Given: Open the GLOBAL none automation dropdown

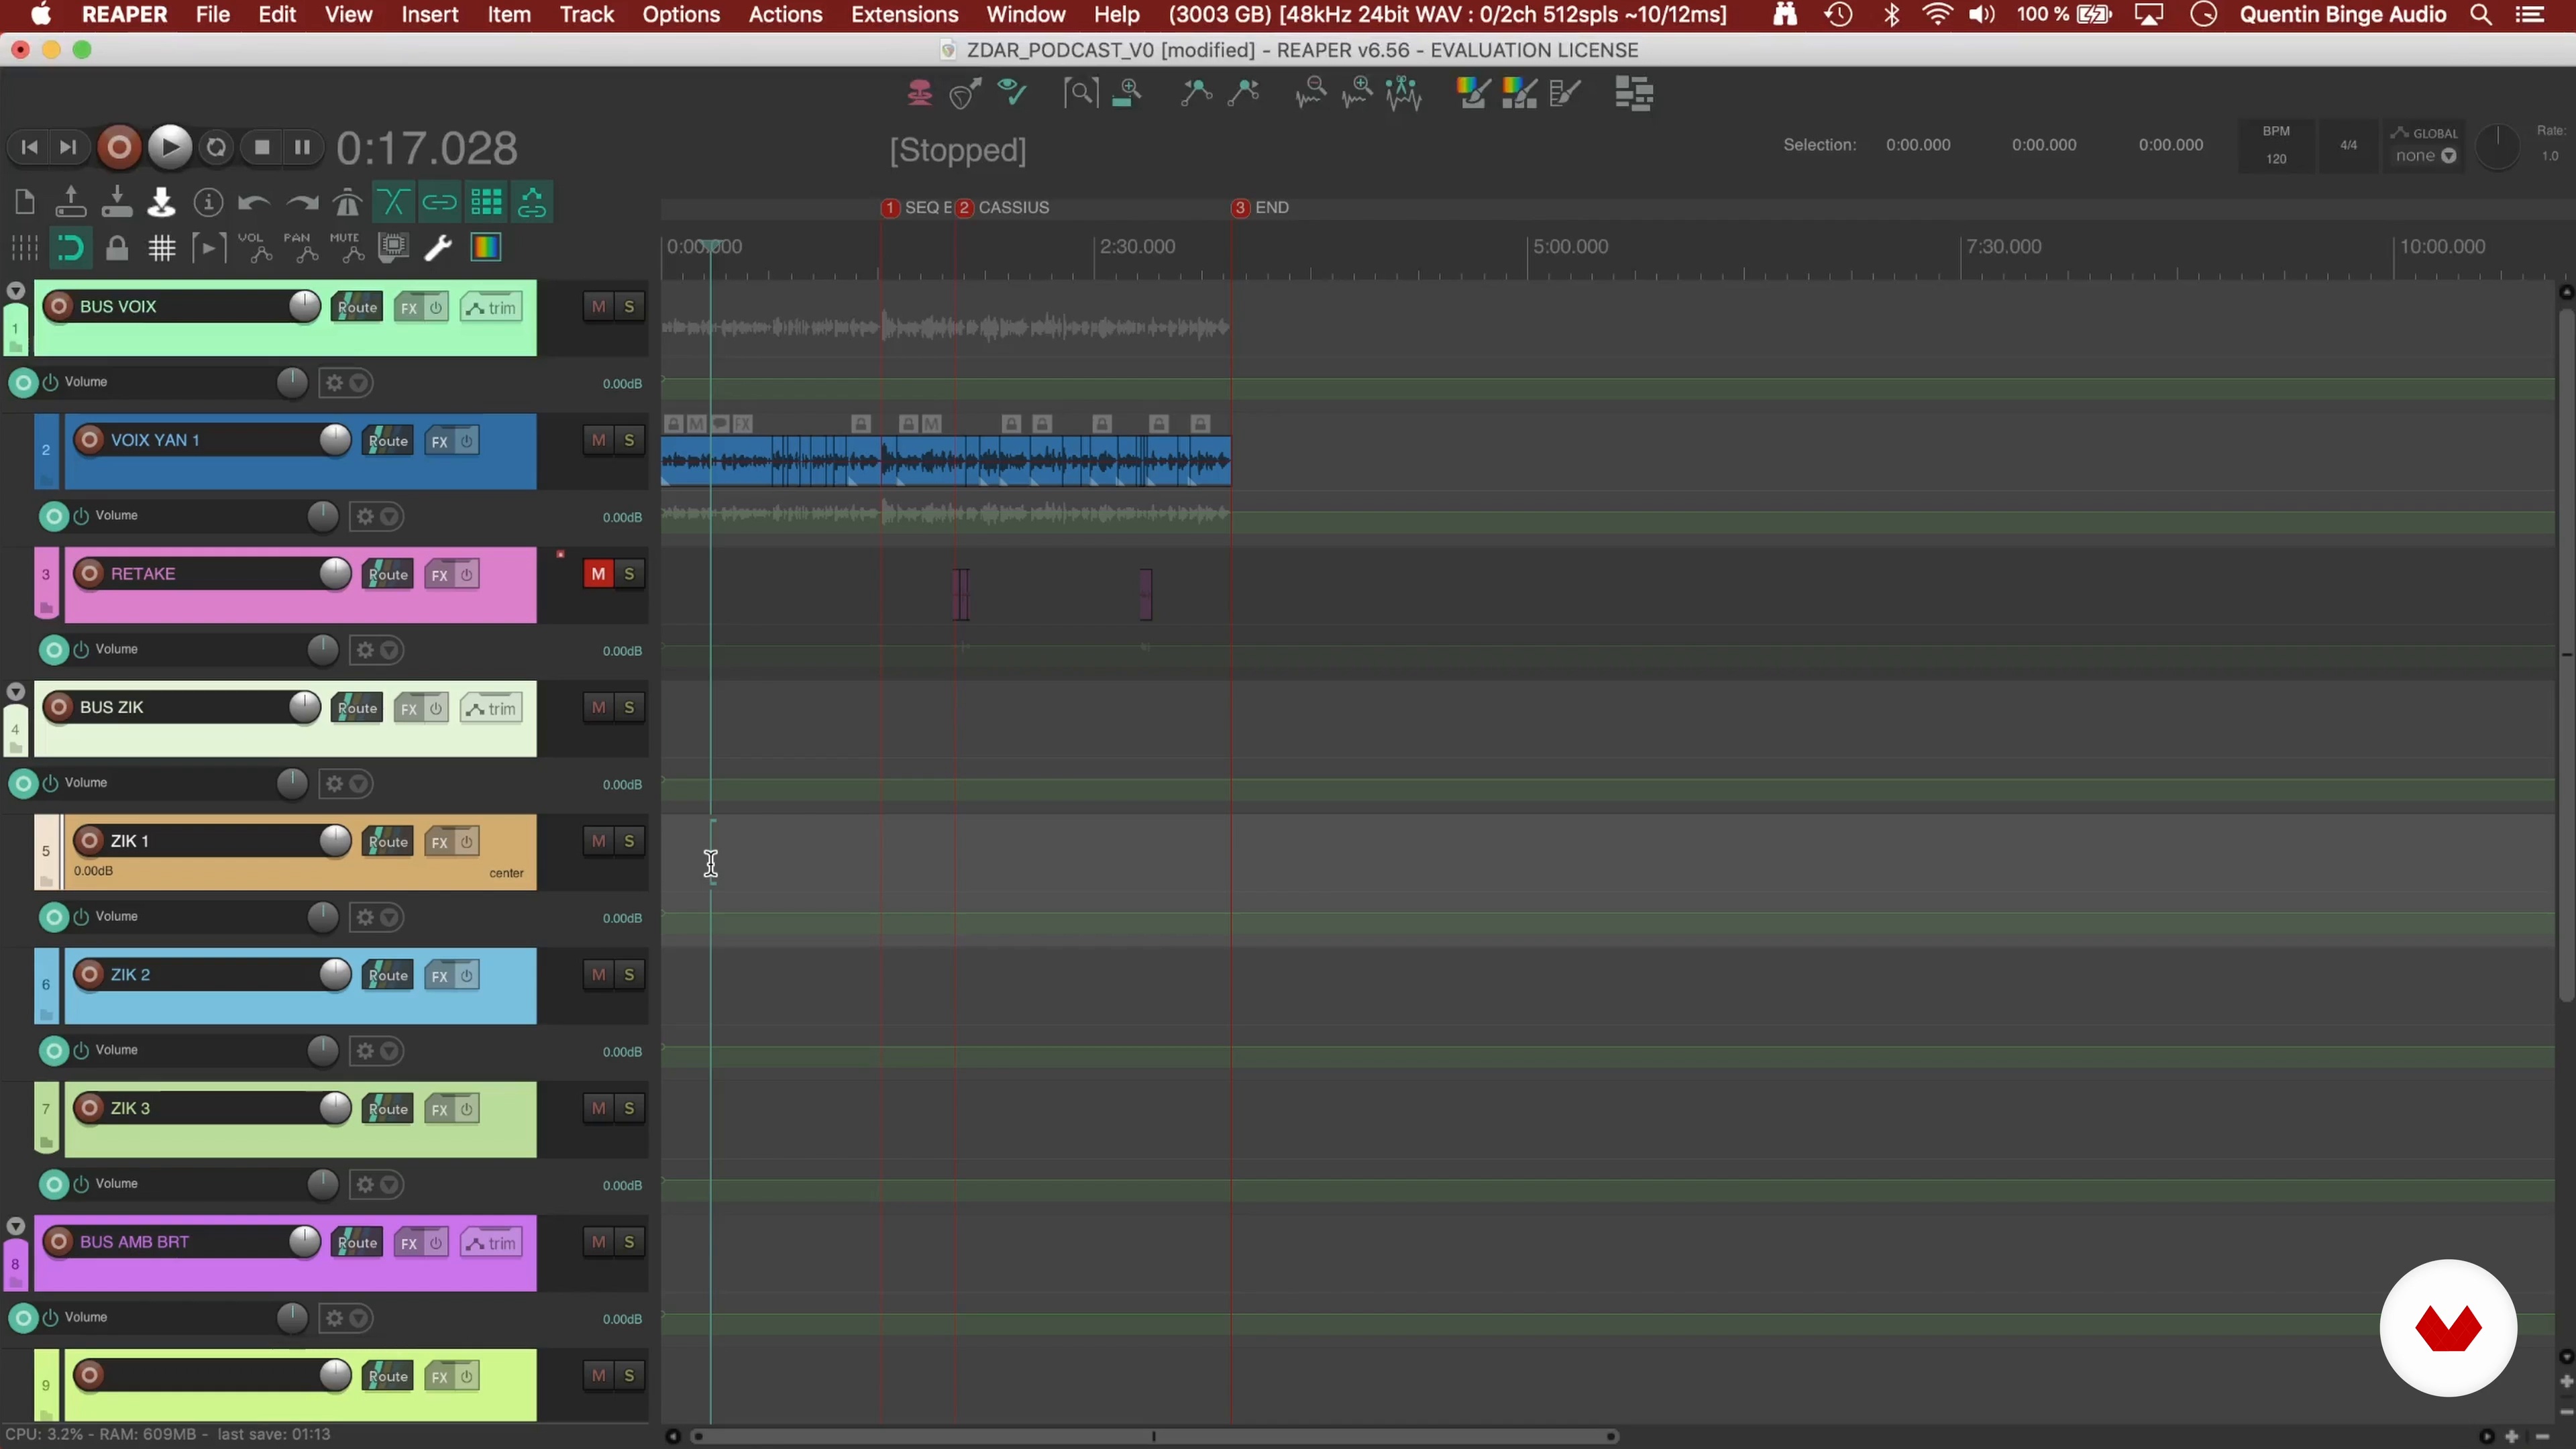Looking at the screenshot, I should 2425,156.
